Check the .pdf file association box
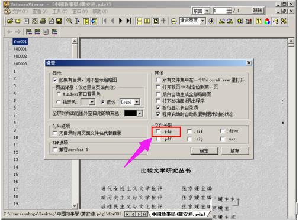This screenshot has width=299, height=220. (x=158, y=139)
